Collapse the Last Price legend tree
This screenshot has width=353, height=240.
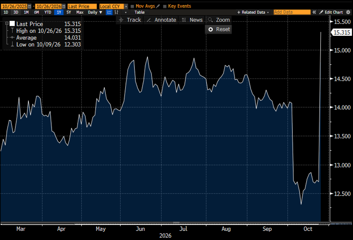(7, 23)
